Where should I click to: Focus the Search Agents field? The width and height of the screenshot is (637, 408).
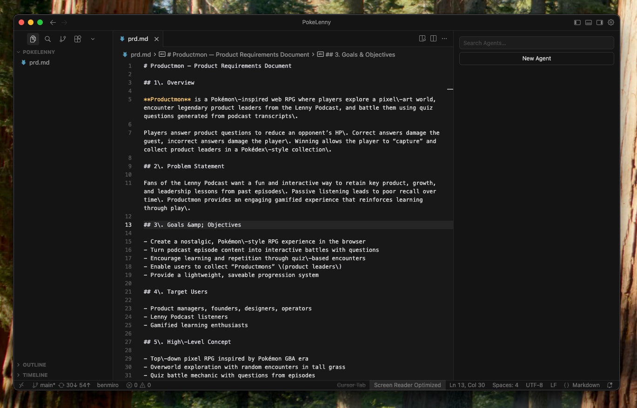pos(536,43)
